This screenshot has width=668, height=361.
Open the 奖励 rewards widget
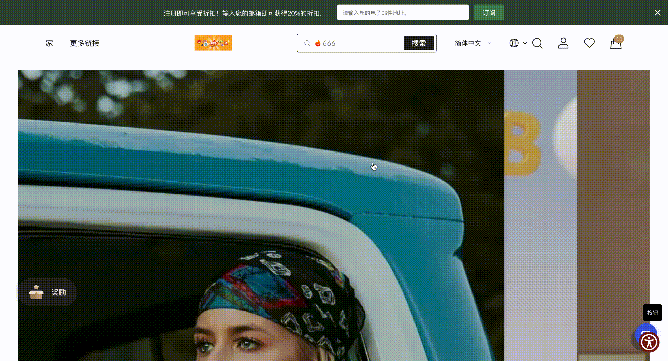(48, 292)
